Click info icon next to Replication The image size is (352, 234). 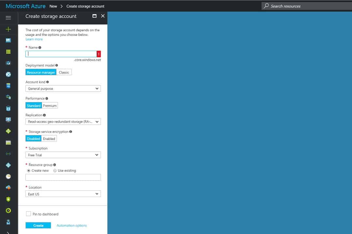(x=44, y=115)
